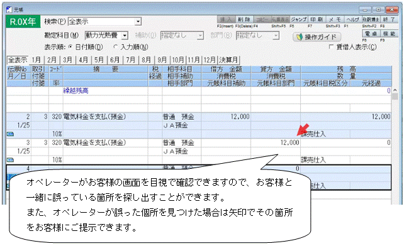Switch to the 決算月 tab

click(228, 60)
